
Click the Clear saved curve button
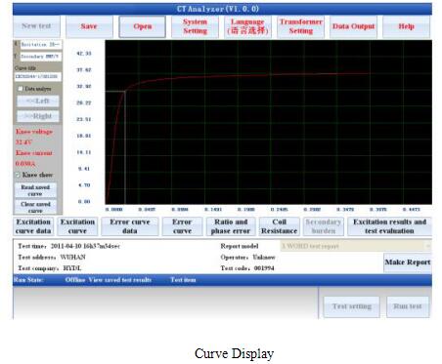(35, 207)
